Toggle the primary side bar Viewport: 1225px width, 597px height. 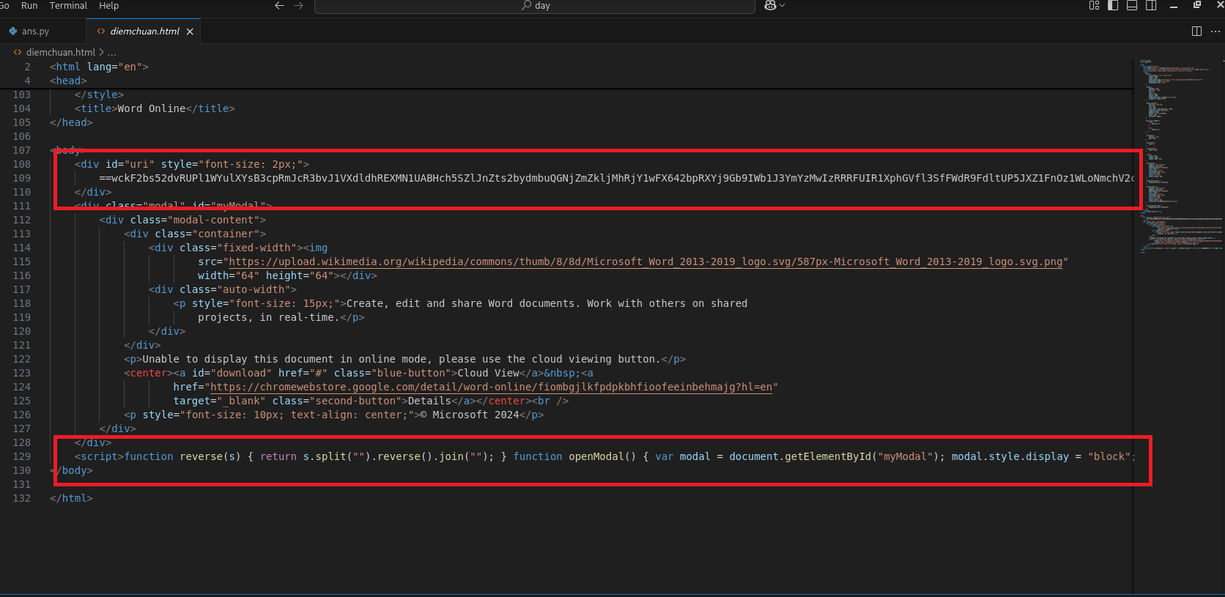1113,6
